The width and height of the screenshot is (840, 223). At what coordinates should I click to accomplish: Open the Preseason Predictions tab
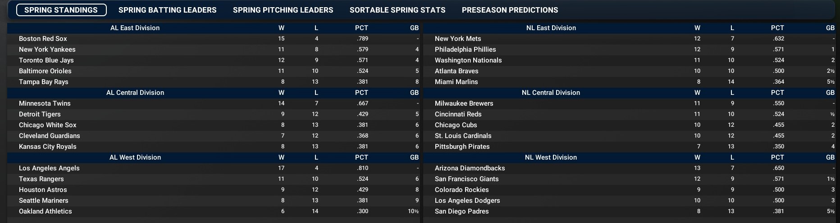point(510,10)
